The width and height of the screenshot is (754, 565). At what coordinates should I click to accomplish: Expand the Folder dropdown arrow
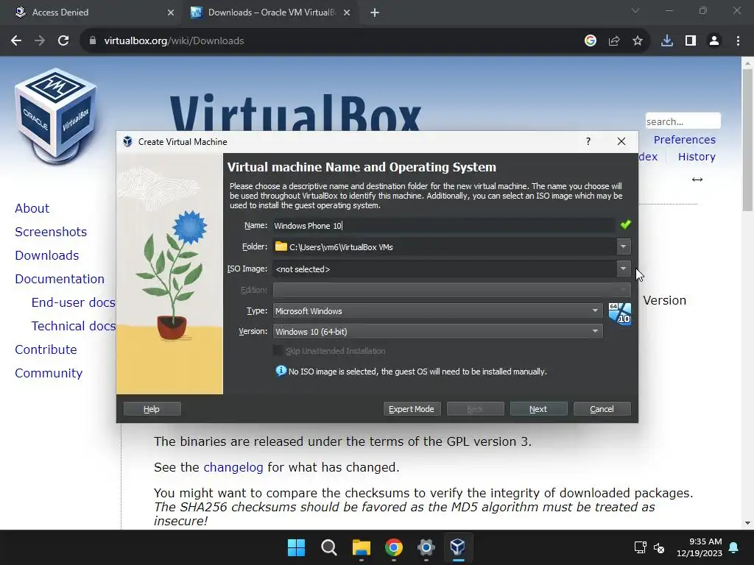point(623,246)
